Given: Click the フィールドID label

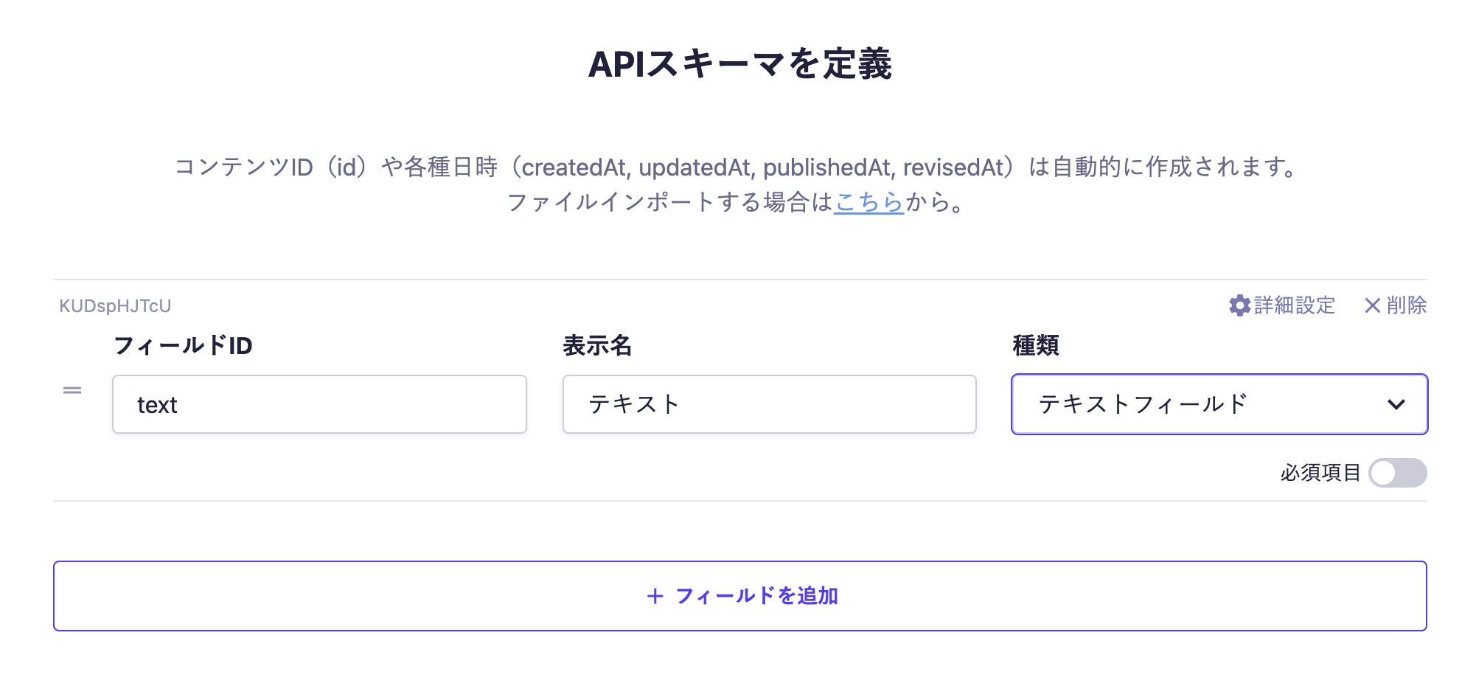Looking at the screenshot, I should pyautogui.click(x=183, y=345).
